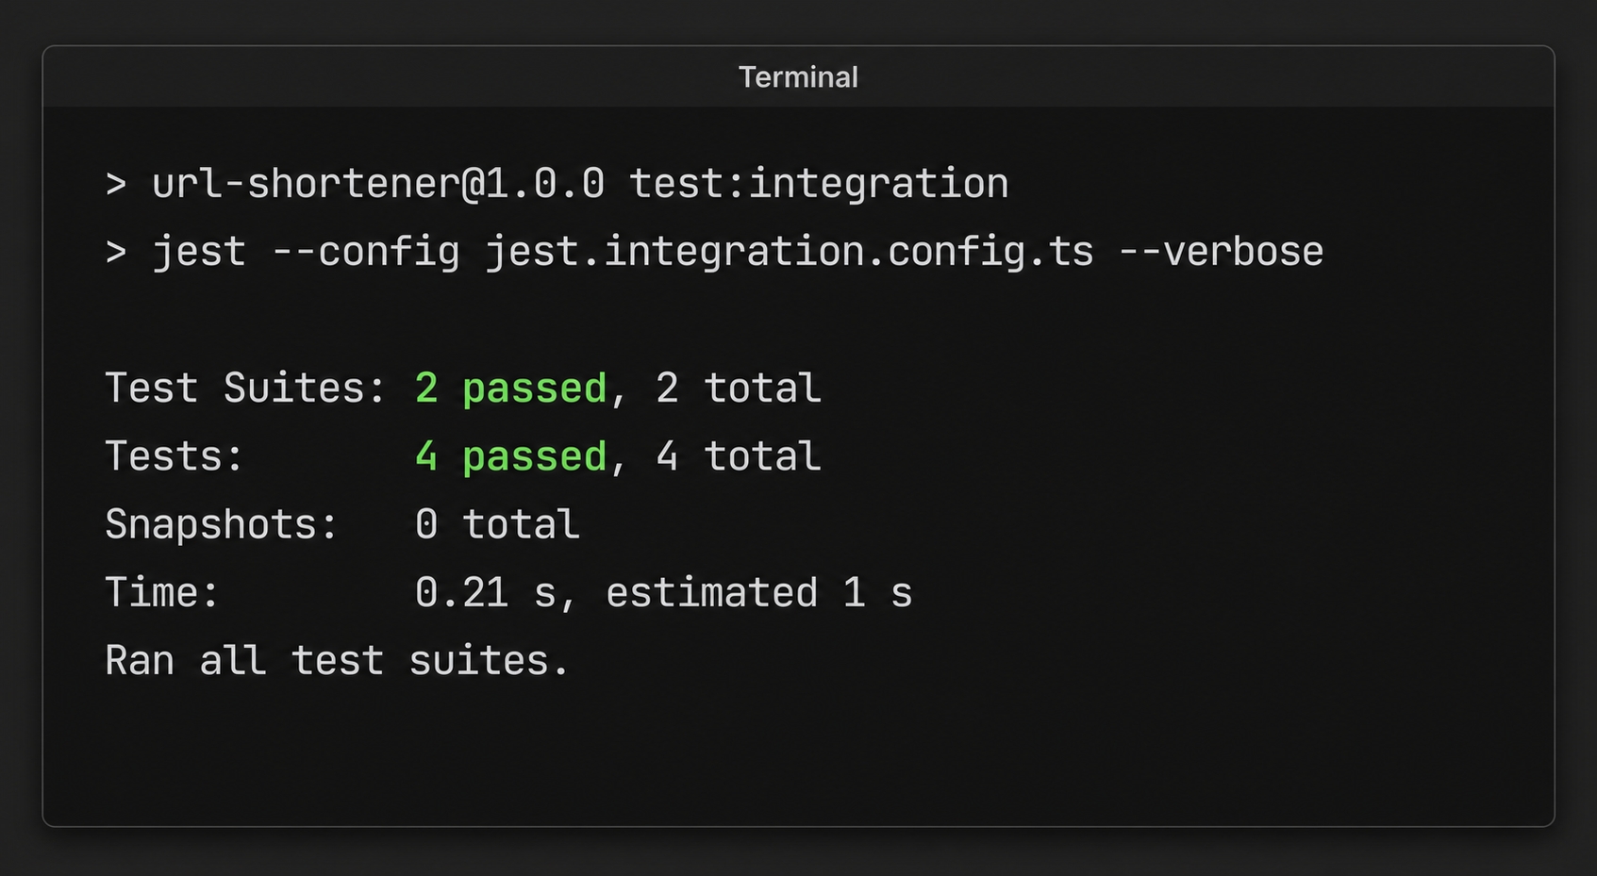Click the '0.21 s, estimated 1 s' value
The image size is (1597, 876).
click(664, 593)
